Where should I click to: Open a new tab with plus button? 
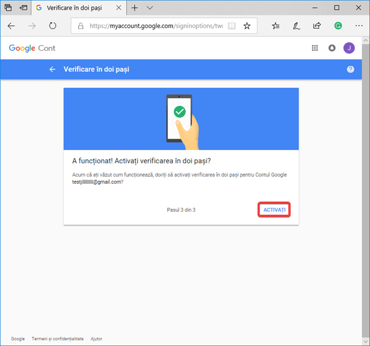point(135,8)
